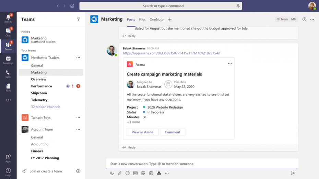This screenshot has width=319, height=179.
Task: Open the Chat section
Action: (x=8, y=32)
